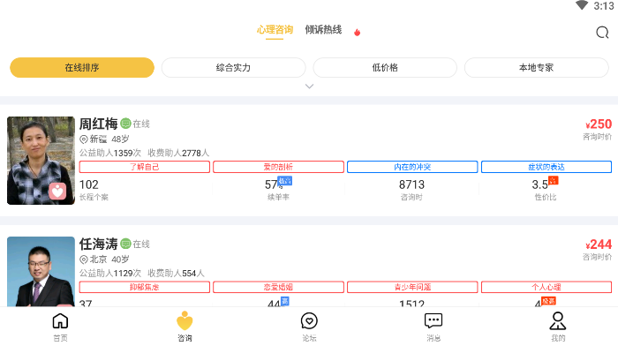Open the 论坛 forum icon
Screen dimensions: 618x346
click(x=309, y=320)
